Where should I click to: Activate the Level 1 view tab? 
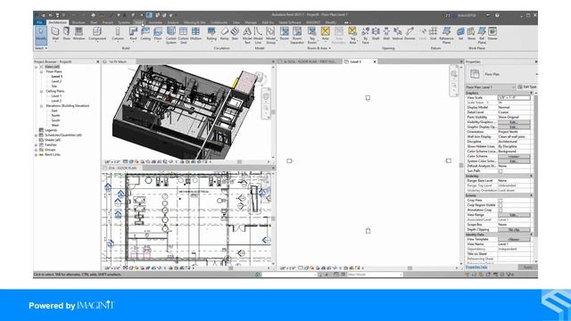click(x=356, y=62)
